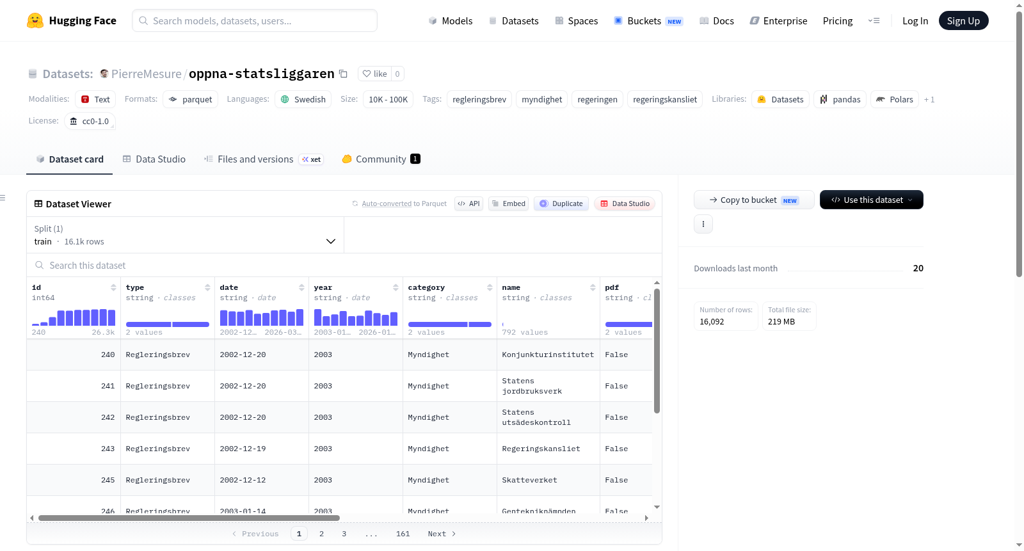1024x551 pixels.
Task: Click the Duplicate button
Action: tap(561, 204)
